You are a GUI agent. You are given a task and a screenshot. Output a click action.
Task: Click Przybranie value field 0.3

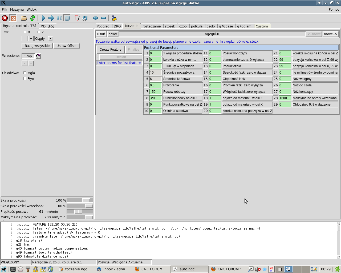[156, 85]
